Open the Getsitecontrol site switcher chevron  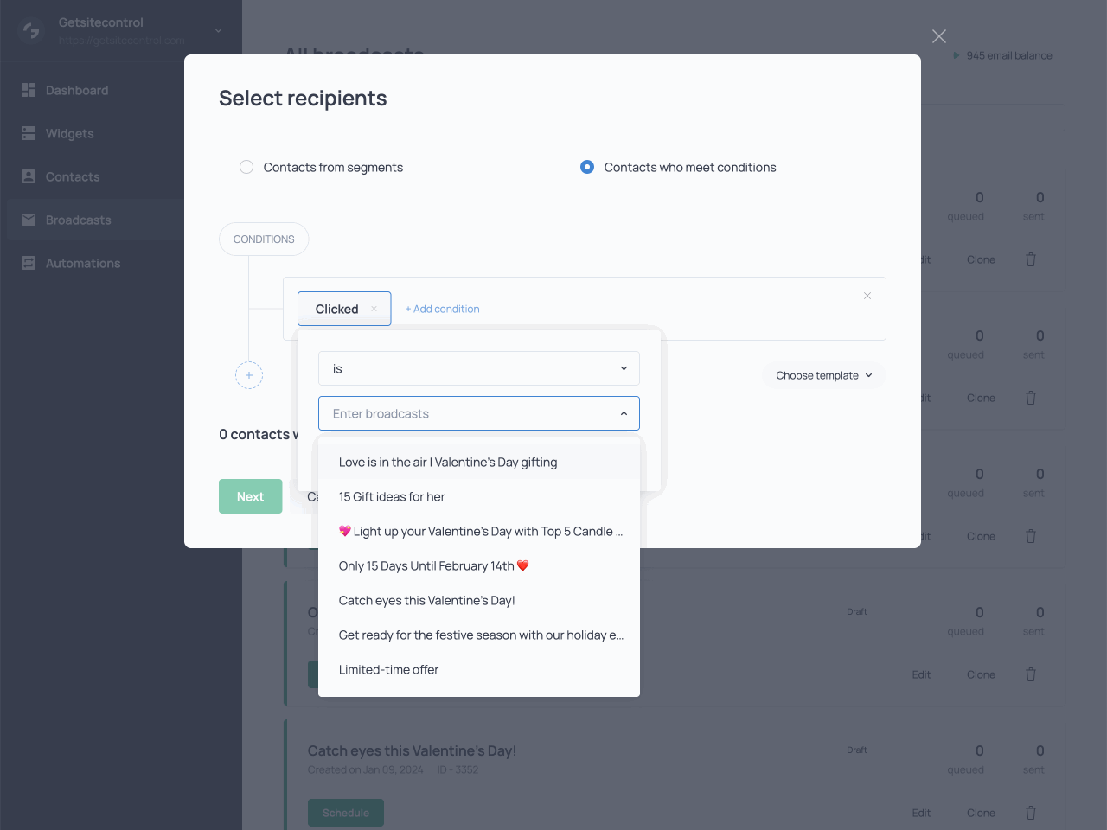[x=218, y=30]
